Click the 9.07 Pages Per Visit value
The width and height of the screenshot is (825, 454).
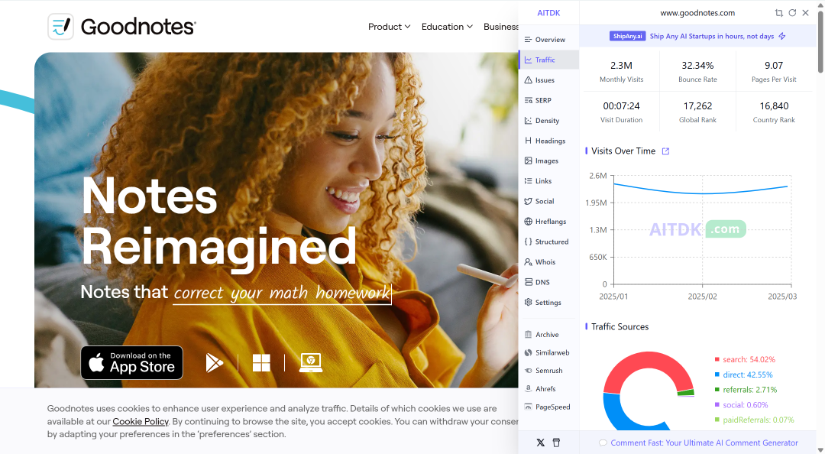coord(774,65)
